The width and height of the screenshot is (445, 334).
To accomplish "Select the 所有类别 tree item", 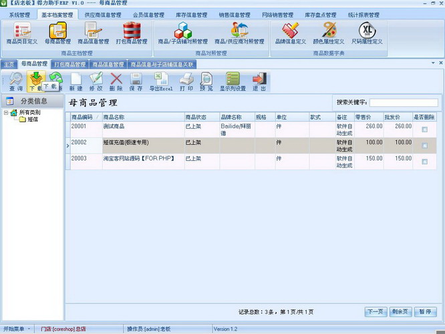I will (x=29, y=113).
